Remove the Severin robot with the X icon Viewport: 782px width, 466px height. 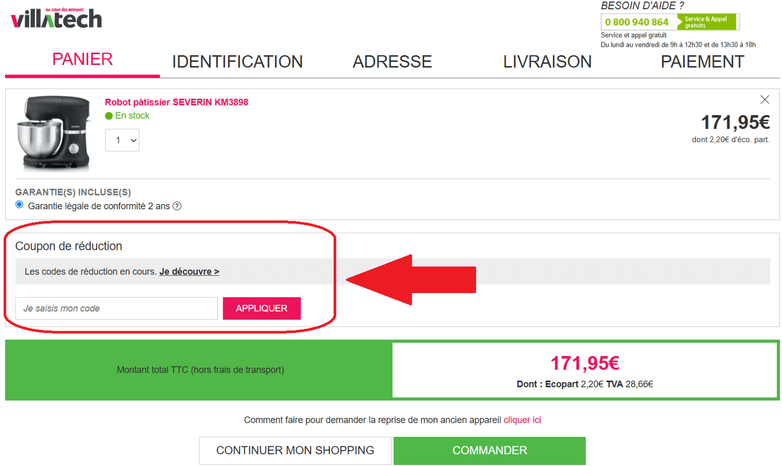click(x=764, y=99)
